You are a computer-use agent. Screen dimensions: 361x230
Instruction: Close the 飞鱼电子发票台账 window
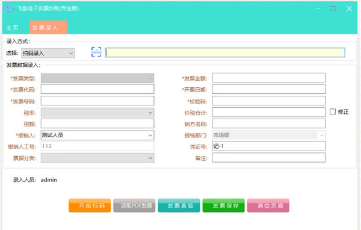click(349, 8)
